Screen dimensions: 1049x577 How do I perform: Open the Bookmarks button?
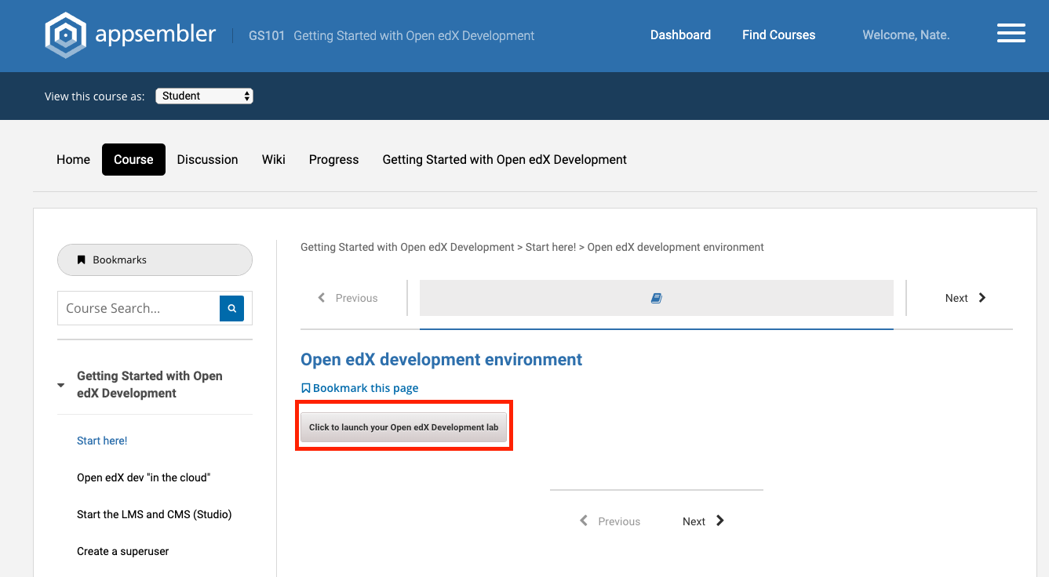tap(155, 259)
